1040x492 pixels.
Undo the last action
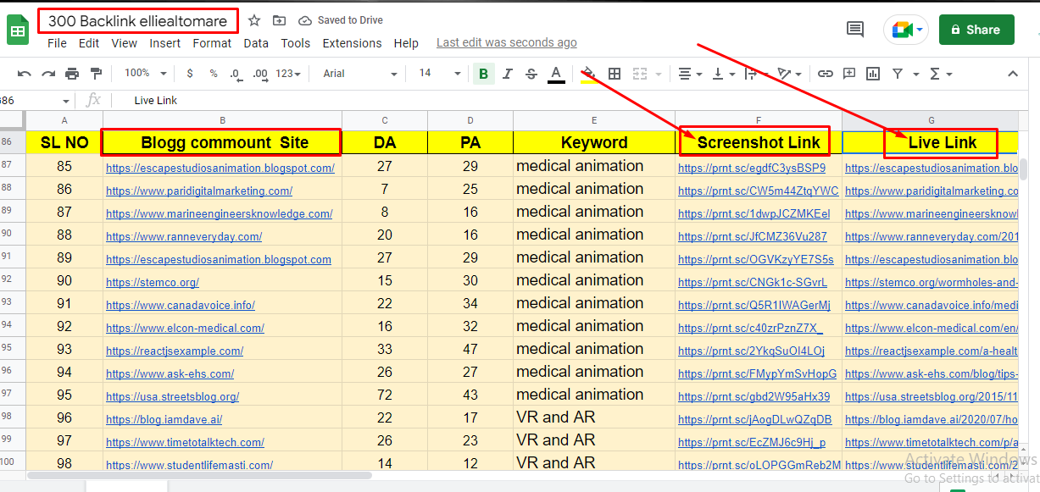click(24, 74)
